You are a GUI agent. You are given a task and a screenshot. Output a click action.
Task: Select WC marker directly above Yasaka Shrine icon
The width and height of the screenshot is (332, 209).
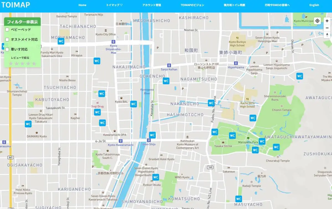click(232, 135)
